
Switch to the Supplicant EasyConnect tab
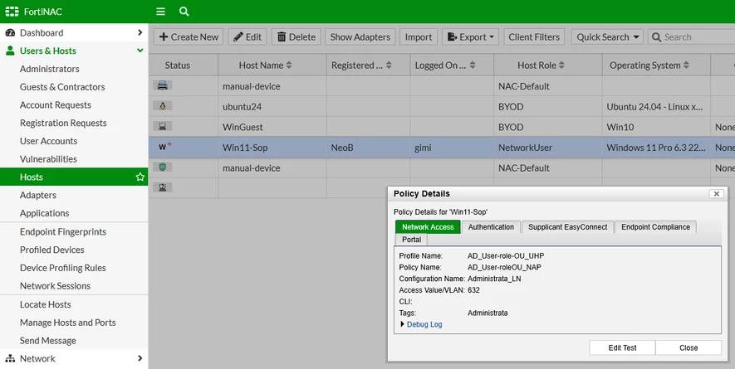(568, 226)
